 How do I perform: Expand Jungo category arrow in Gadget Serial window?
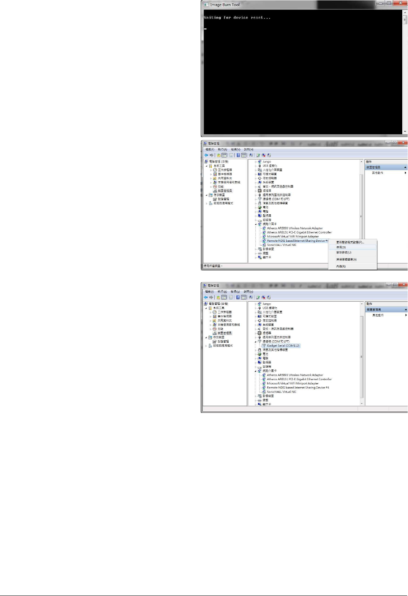[x=256, y=304]
